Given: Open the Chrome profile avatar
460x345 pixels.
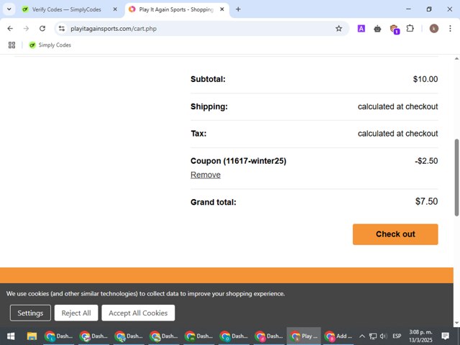Looking at the screenshot, I should [434, 29].
